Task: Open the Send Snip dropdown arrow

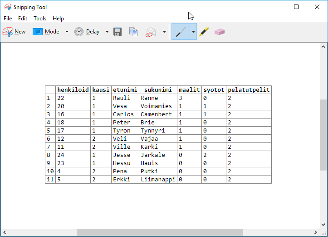Action: point(164,32)
